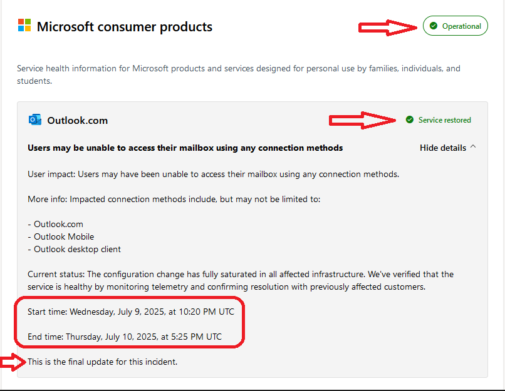
Task: Click the green checkmark in Operational badge
Action: click(x=434, y=26)
